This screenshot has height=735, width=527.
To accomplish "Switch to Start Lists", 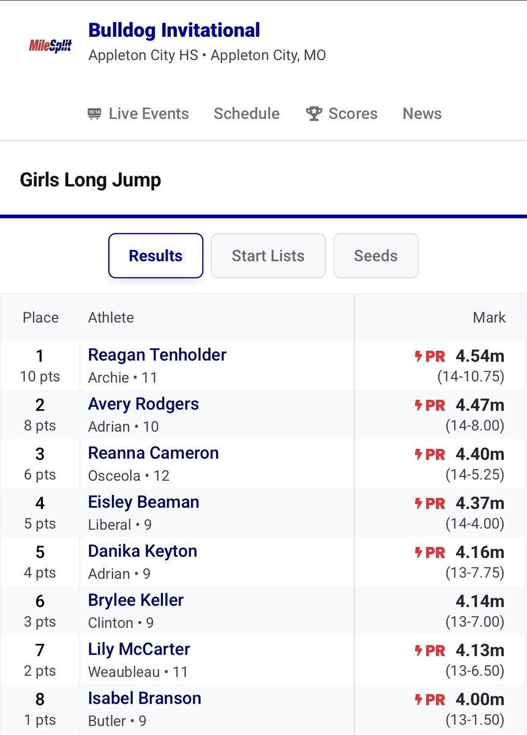I will 268,256.
